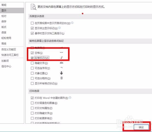This screenshot has width=152, height=132.
Task: Uncheck 打印在 Word 中创建的图形 checkbox
Action: (x=32, y=98)
